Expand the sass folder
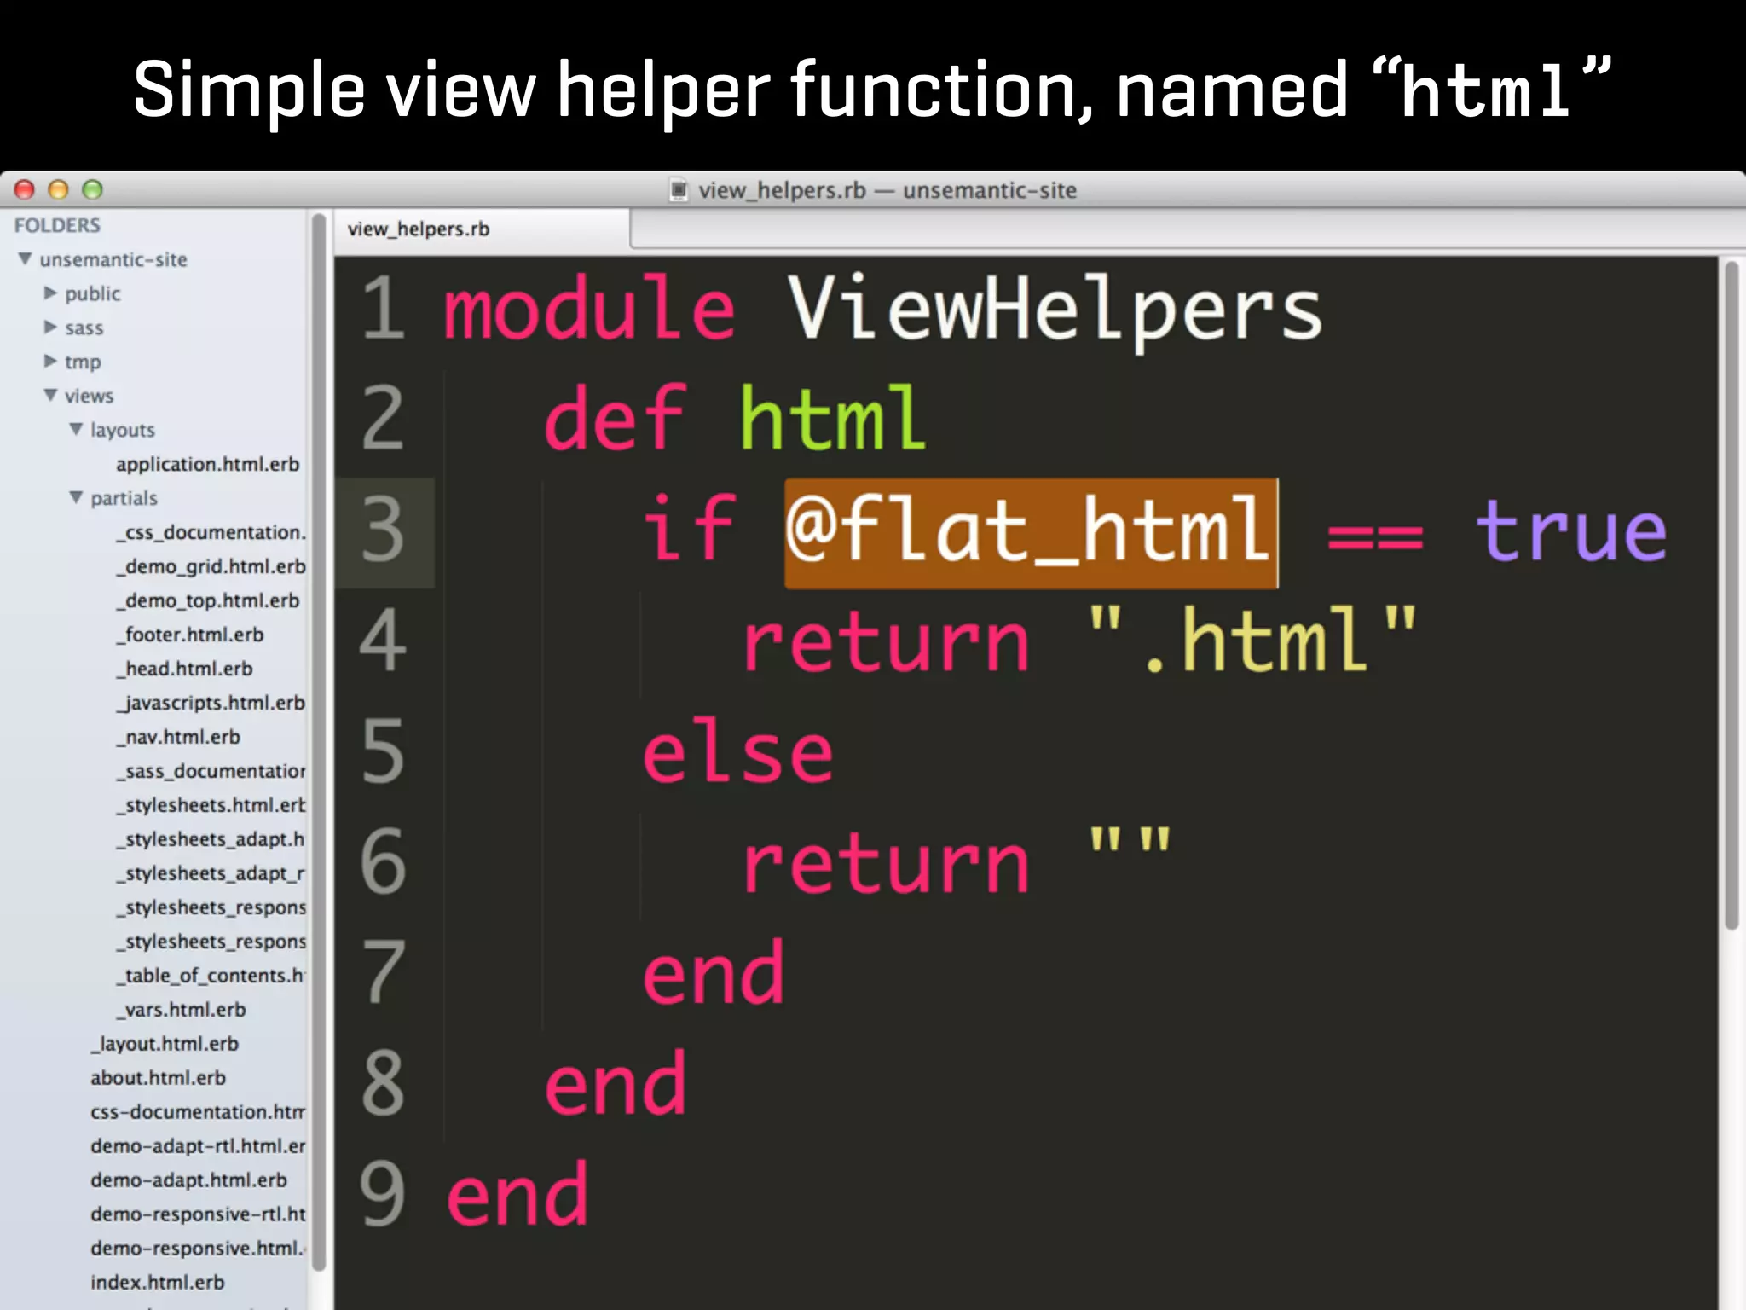The width and height of the screenshot is (1746, 1310). point(50,327)
